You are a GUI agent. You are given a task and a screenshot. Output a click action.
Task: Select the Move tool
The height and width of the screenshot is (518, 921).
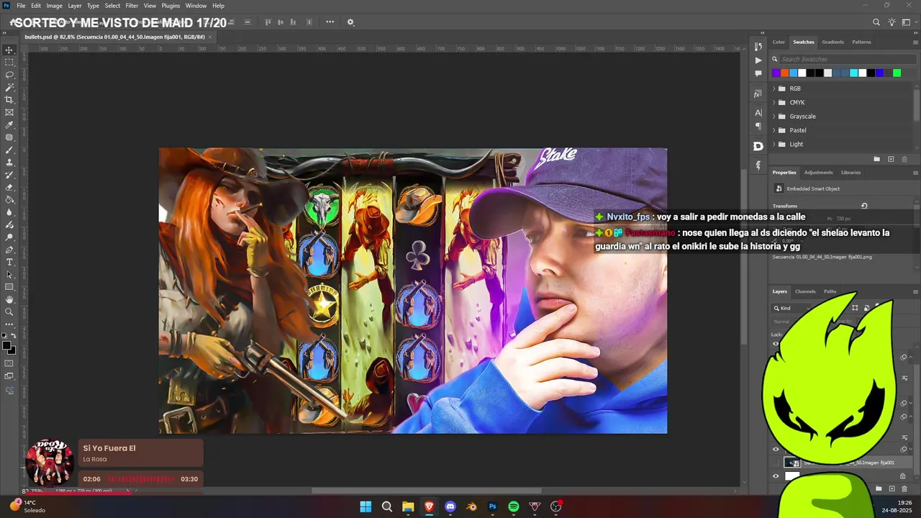9,50
